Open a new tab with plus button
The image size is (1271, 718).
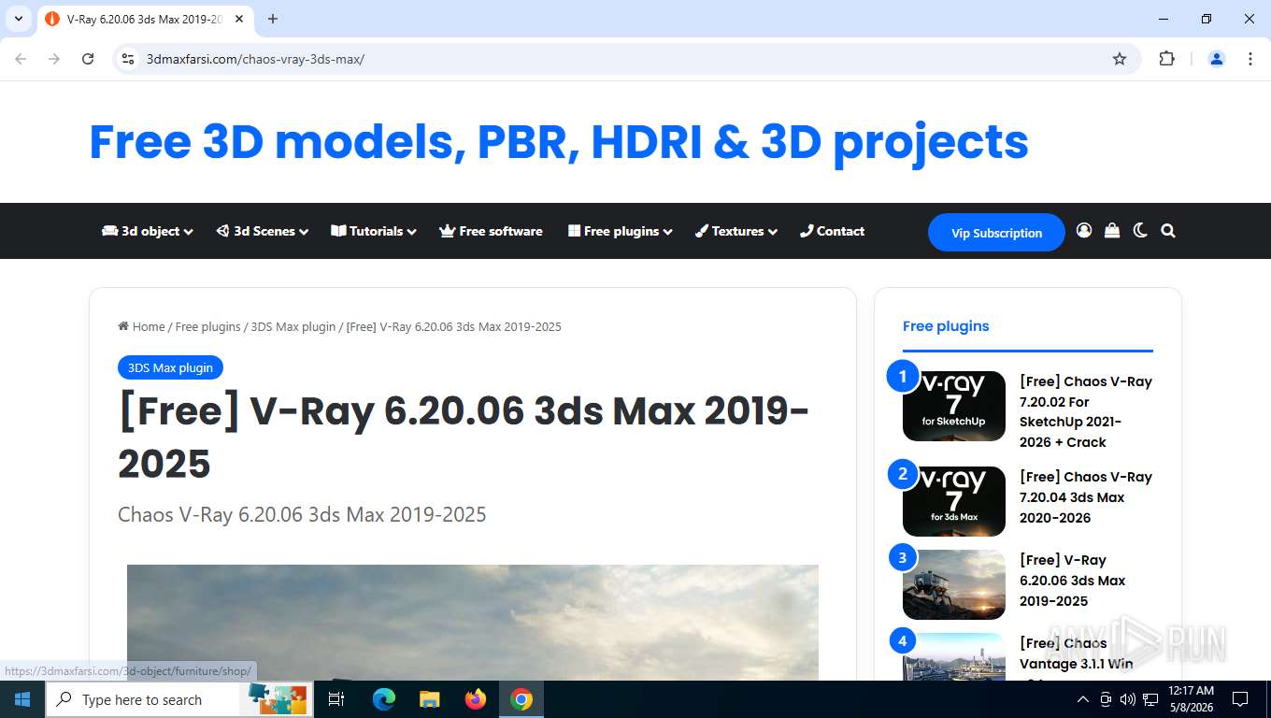click(x=273, y=19)
